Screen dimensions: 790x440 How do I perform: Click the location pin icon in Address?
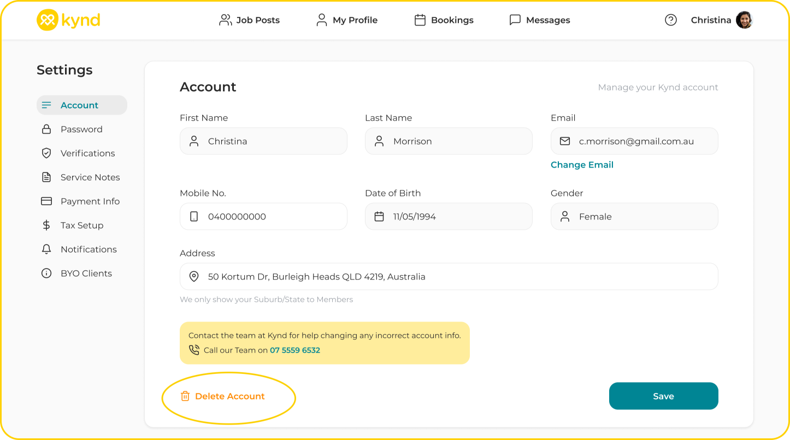pos(194,277)
